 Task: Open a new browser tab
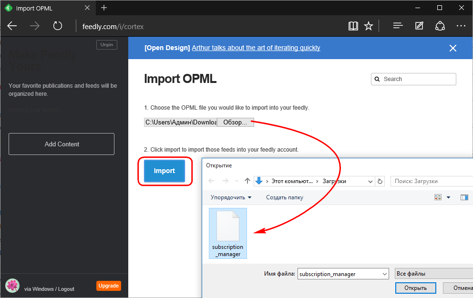point(104,8)
